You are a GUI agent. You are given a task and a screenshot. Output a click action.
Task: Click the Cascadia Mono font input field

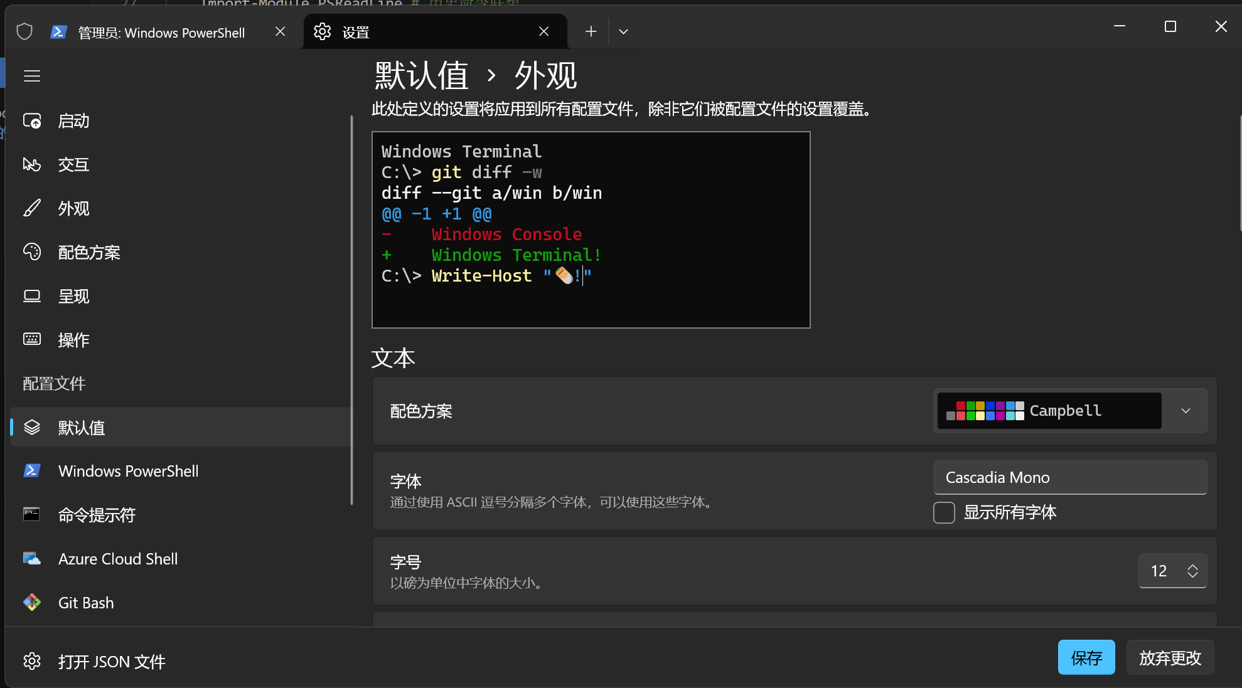pyautogui.click(x=1069, y=477)
